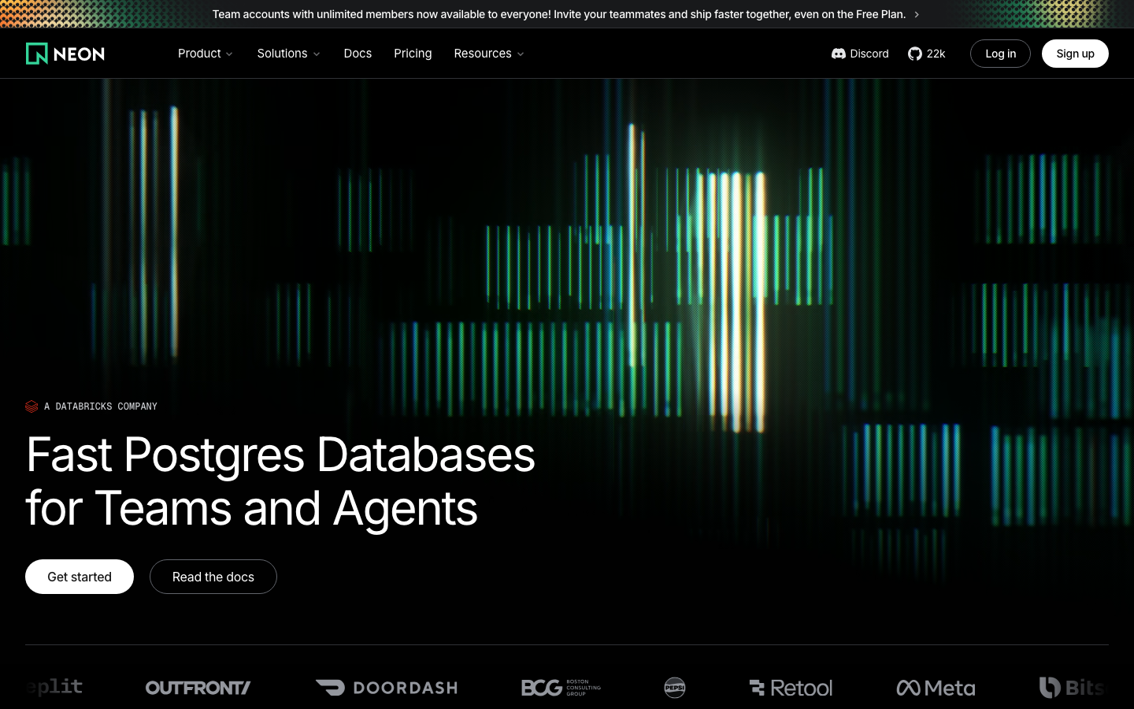
Task: Click the Sign up button
Action: pos(1075,54)
